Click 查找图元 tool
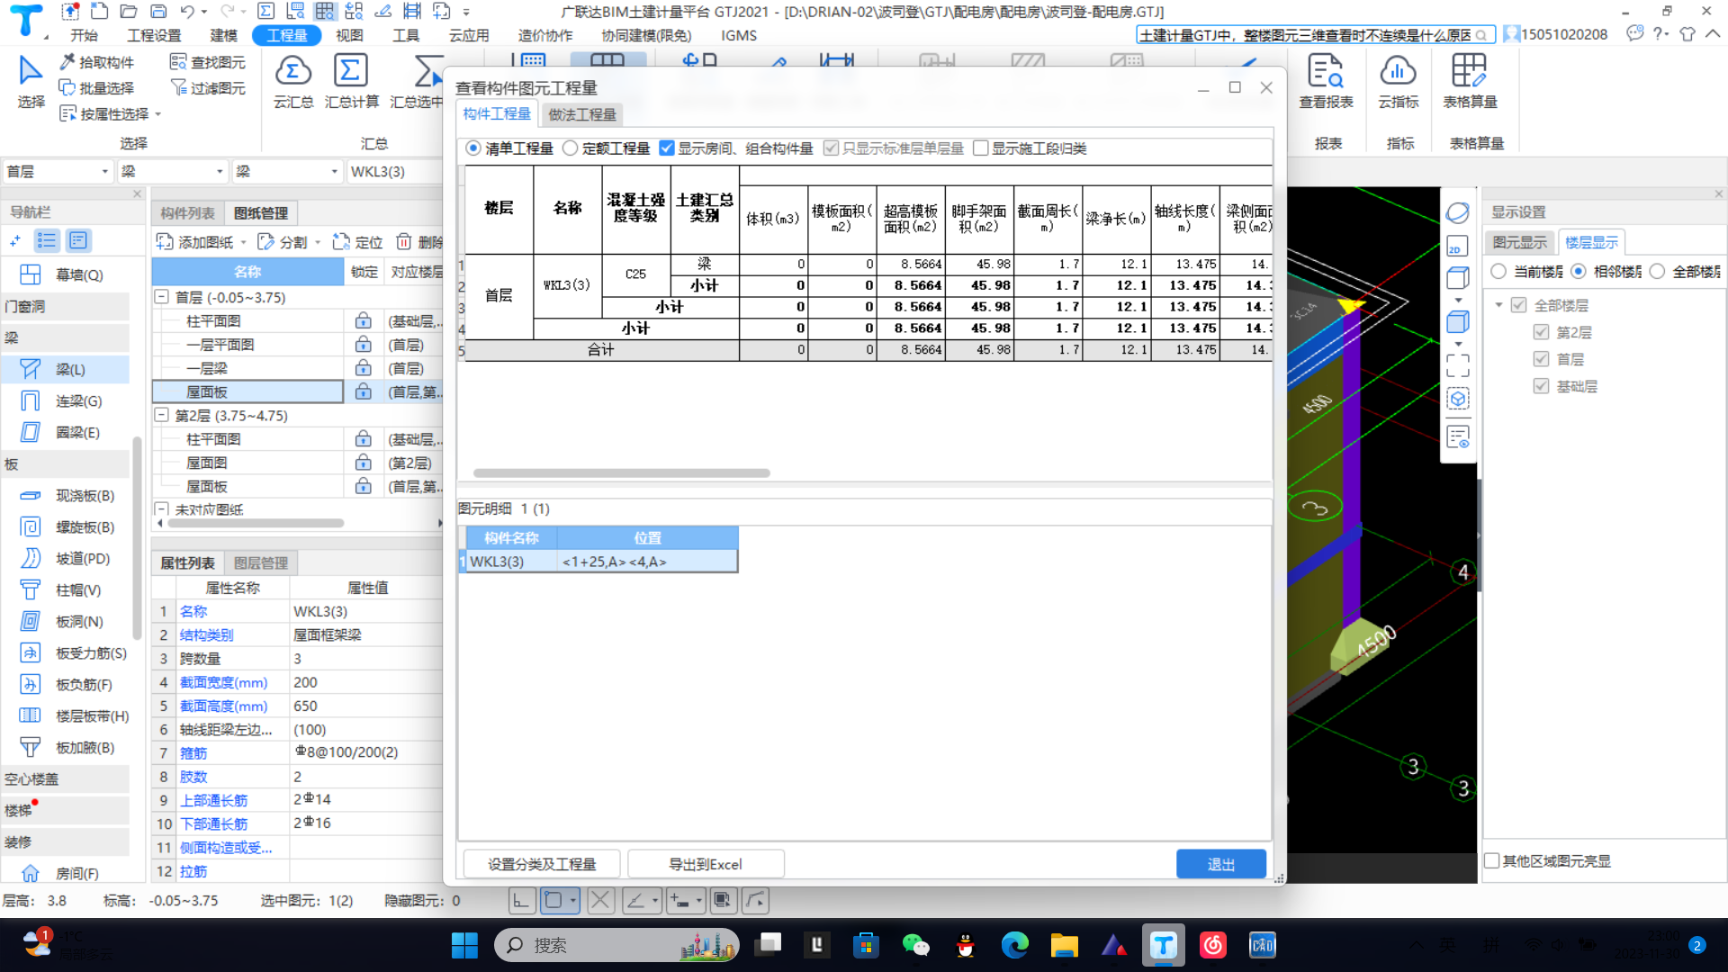This screenshot has width=1728, height=972. click(208, 62)
